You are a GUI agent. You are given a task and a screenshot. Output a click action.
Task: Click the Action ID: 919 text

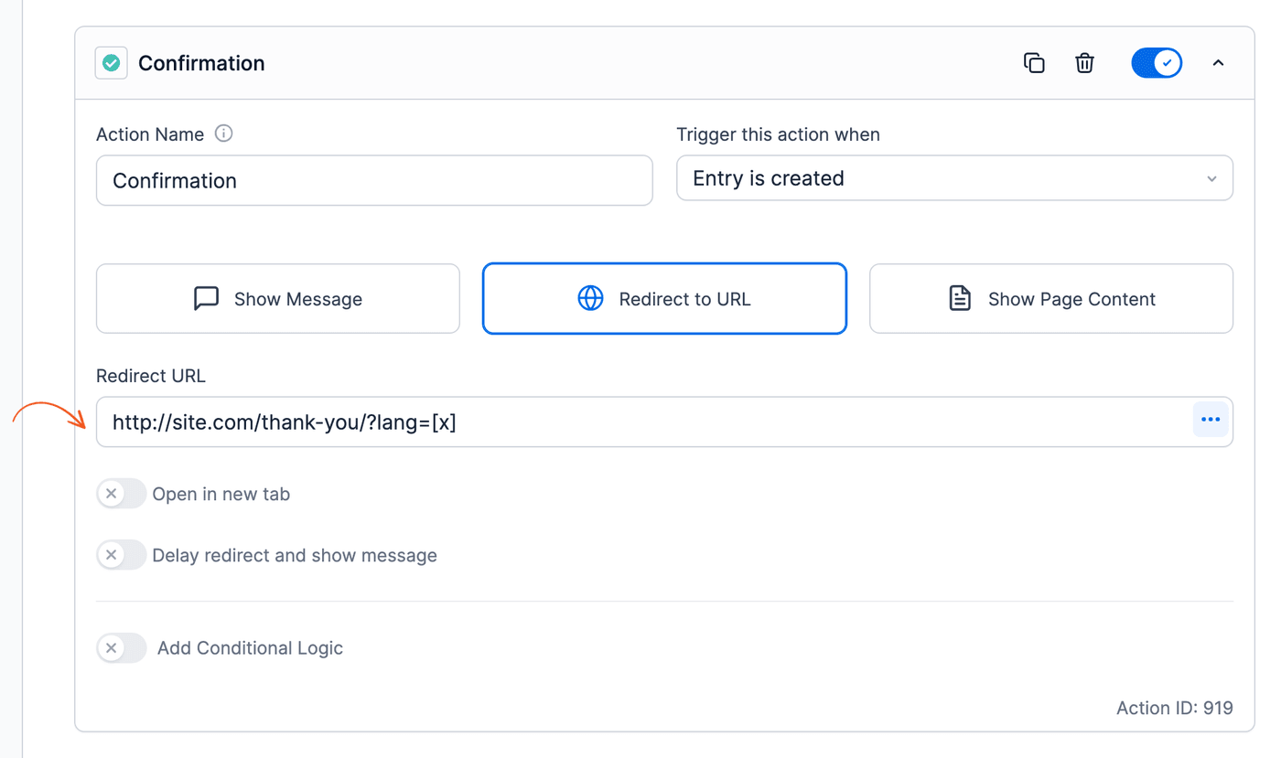tap(1175, 708)
